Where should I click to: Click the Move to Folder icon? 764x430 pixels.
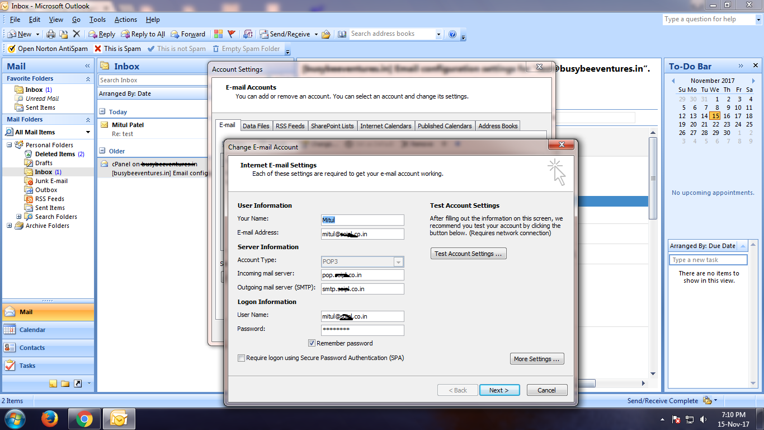click(x=64, y=34)
